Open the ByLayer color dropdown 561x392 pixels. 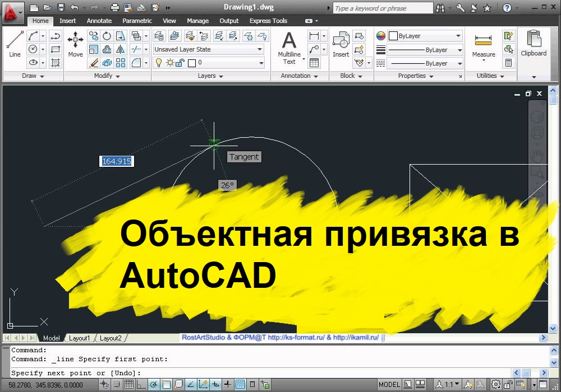pos(425,36)
